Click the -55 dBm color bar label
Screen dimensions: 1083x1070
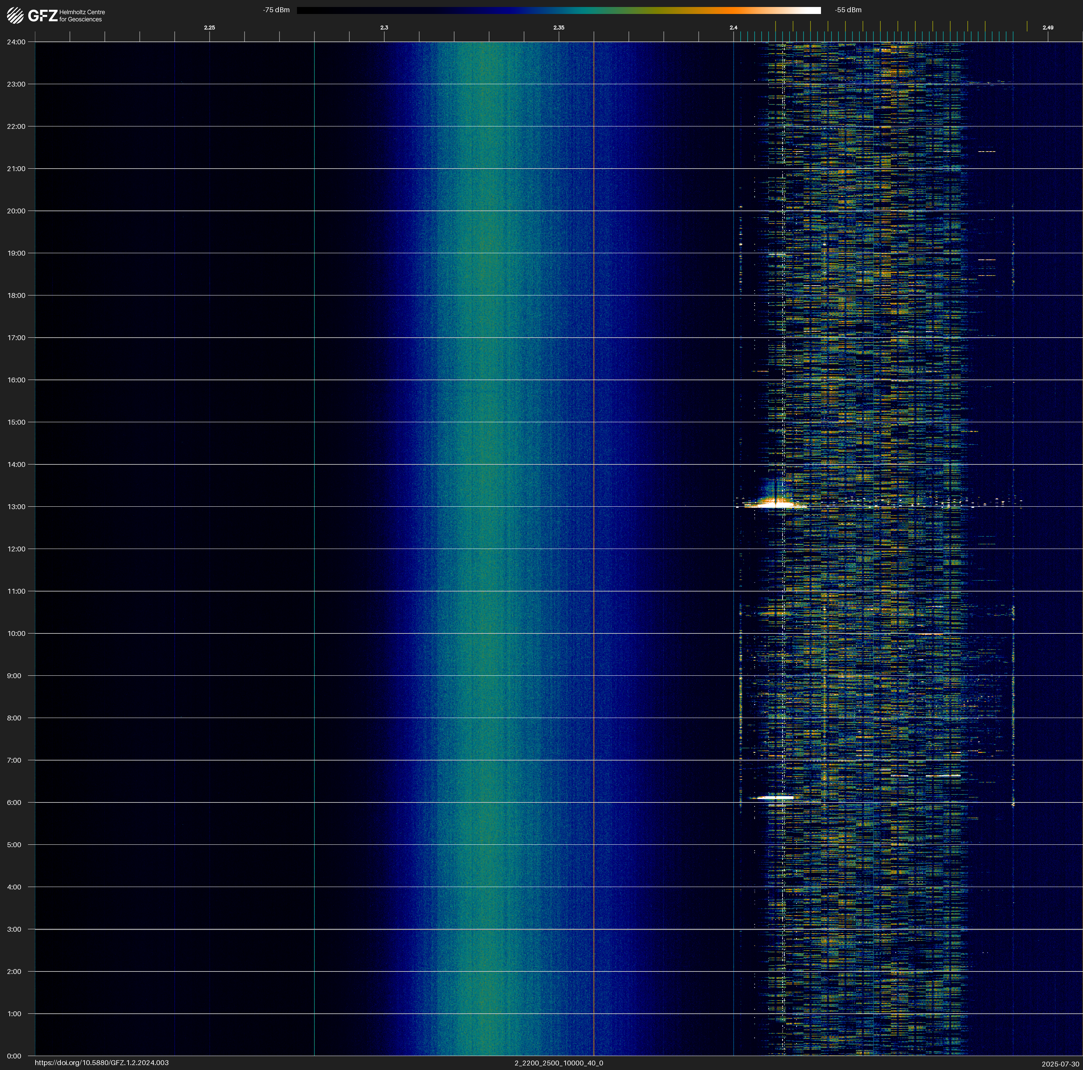click(x=848, y=10)
